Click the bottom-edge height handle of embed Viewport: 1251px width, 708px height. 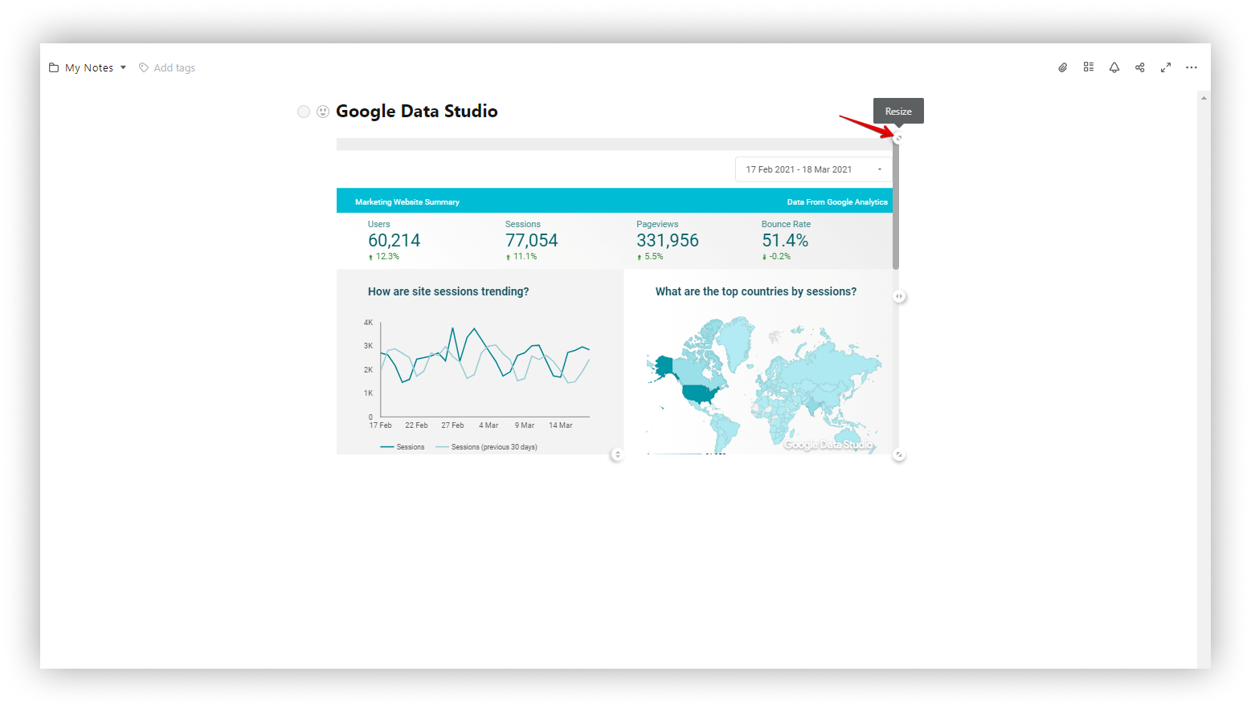point(617,454)
